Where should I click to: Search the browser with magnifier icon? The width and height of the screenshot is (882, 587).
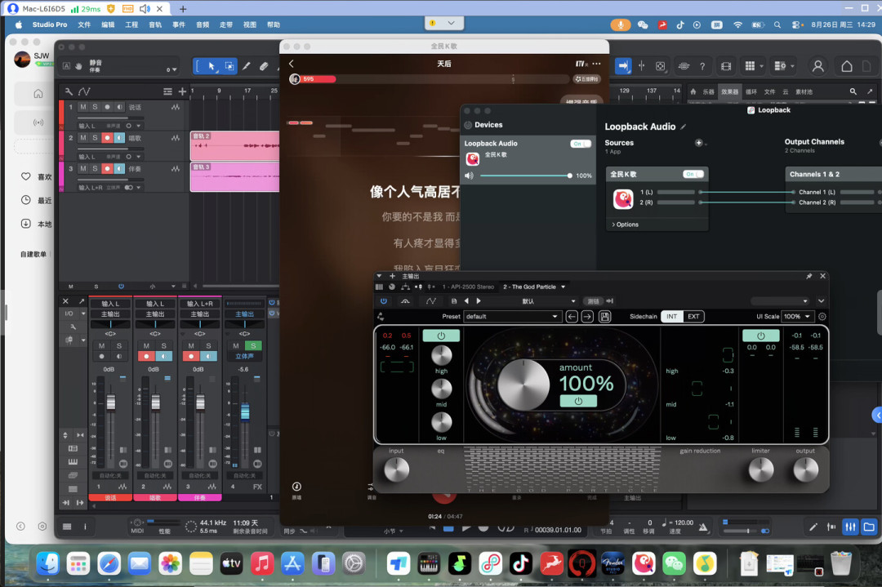pyautogui.click(x=853, y=91)
